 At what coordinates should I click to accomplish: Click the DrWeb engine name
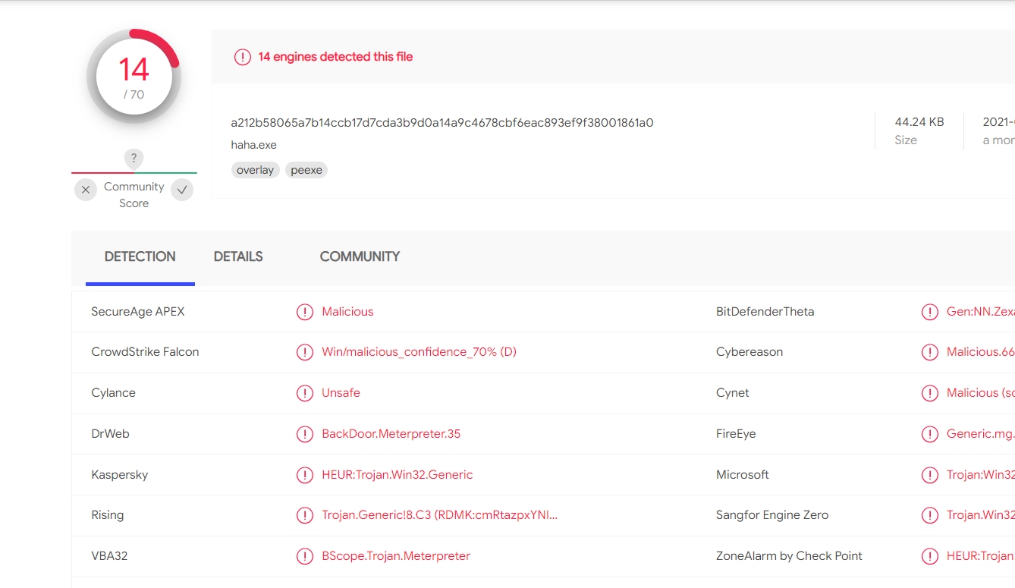pos(110,434)
